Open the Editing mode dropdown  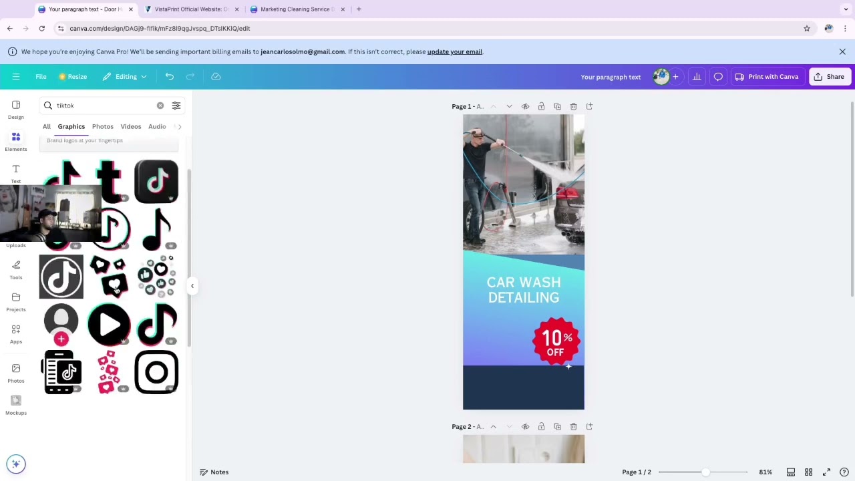125,76
